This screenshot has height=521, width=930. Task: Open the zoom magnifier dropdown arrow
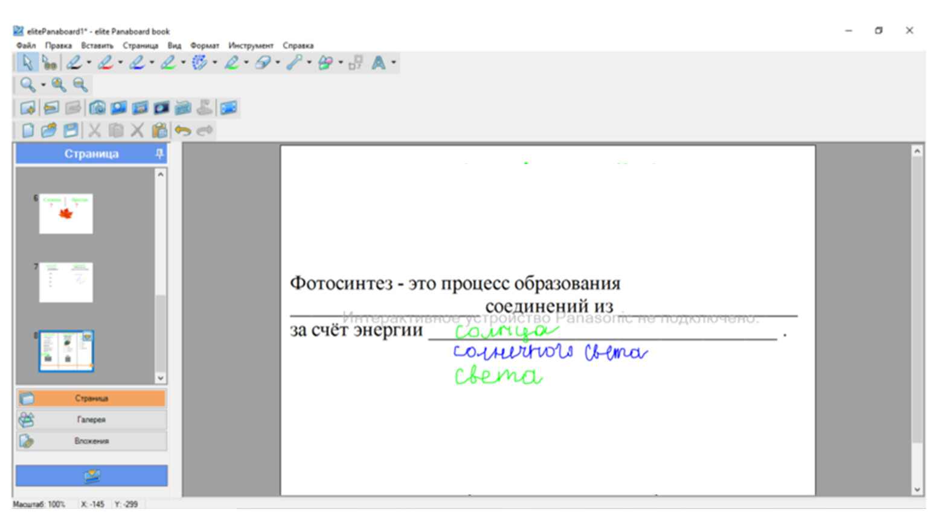coord(43,85)
